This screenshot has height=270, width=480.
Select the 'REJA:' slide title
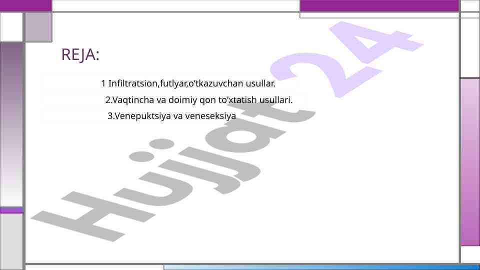point(80,54)
